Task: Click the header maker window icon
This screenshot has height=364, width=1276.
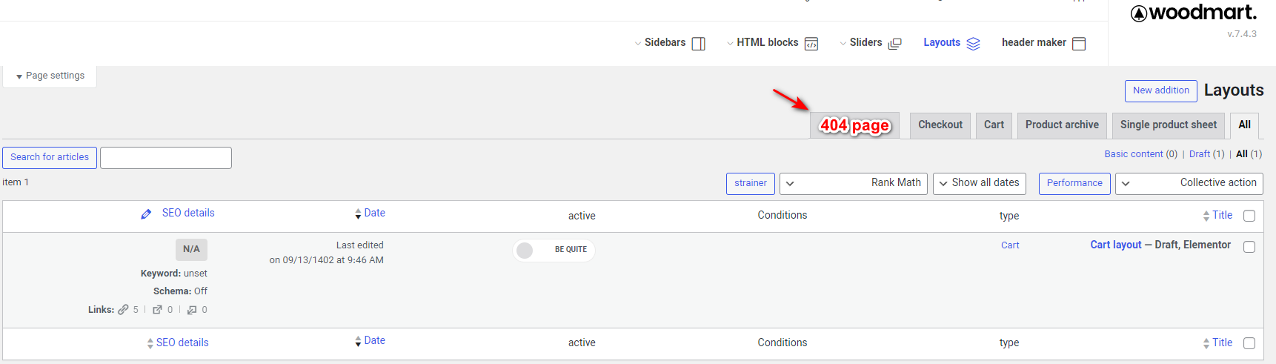Action: coord(1079,44)
